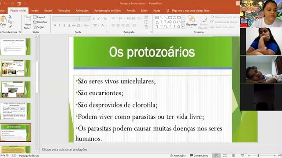Screen dimensions: 282x158
Task: Select the Format Painter brush icon
Action: (x=10, y=27)
